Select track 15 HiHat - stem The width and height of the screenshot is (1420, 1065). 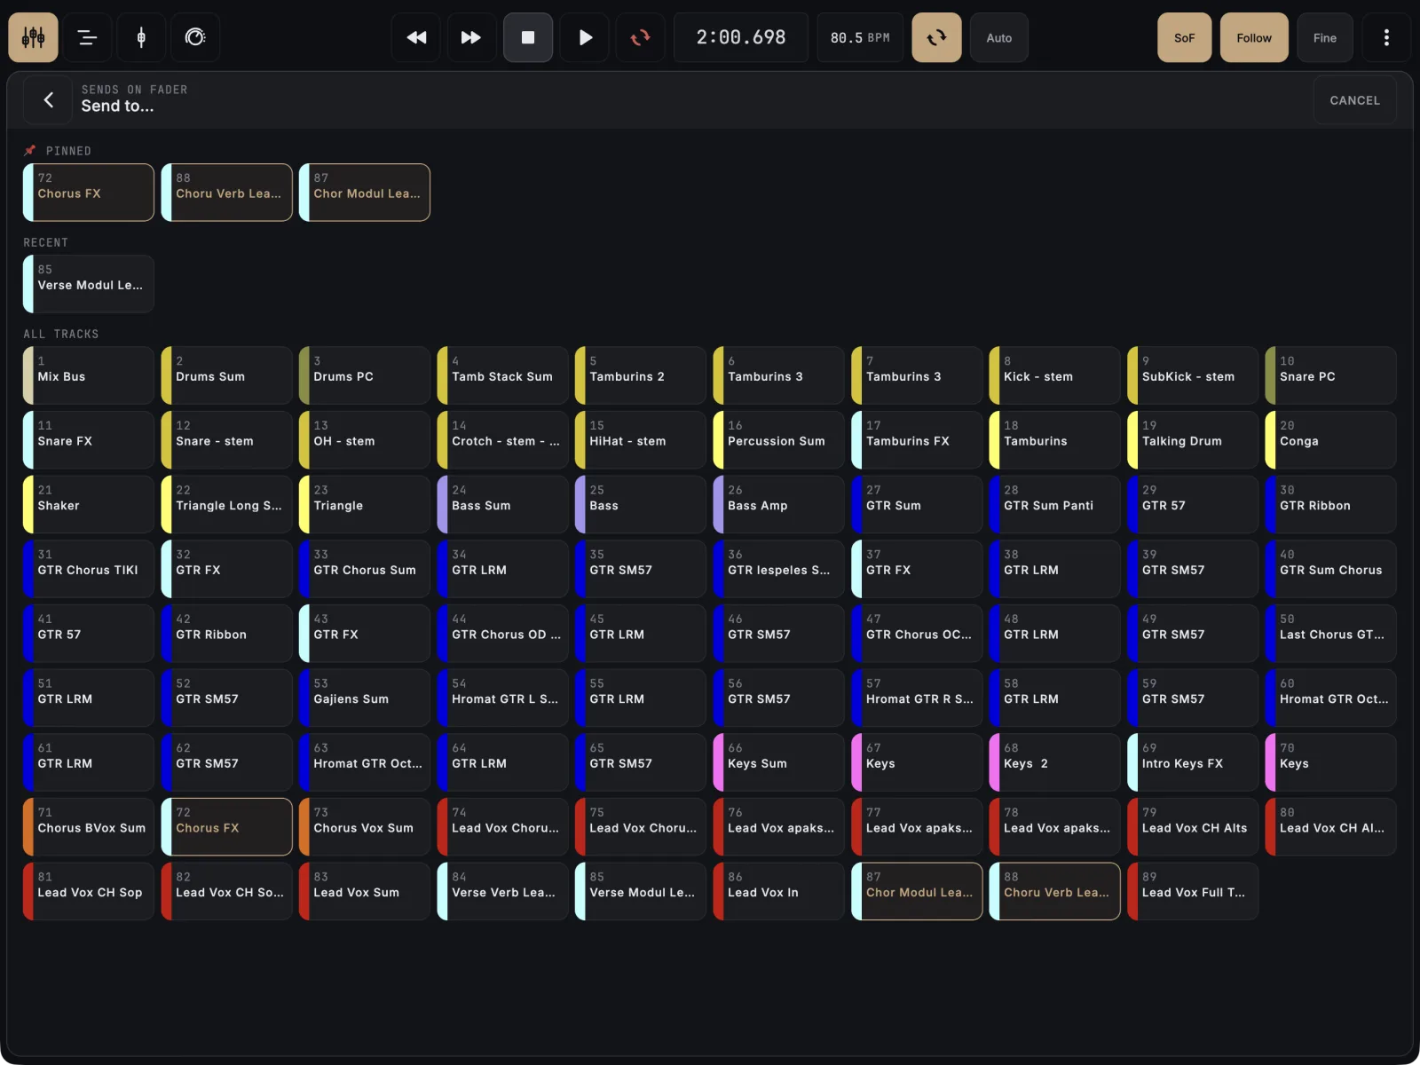(x=641, y=440)
